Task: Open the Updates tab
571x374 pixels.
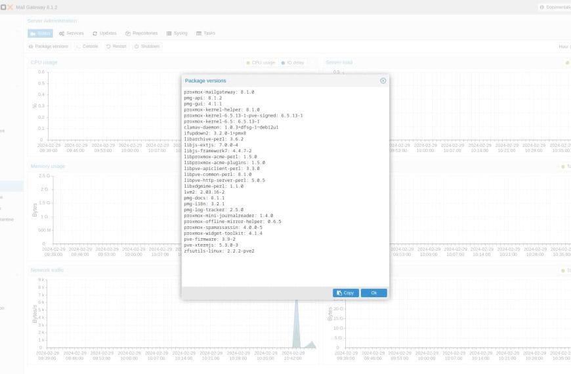Action: pos(104,33)
